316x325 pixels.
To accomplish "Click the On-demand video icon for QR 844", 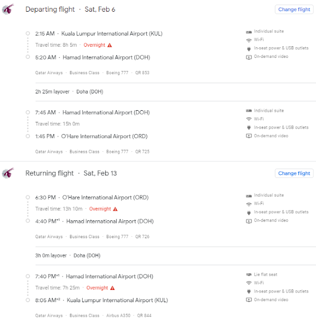I will click(x=248, y=300).
